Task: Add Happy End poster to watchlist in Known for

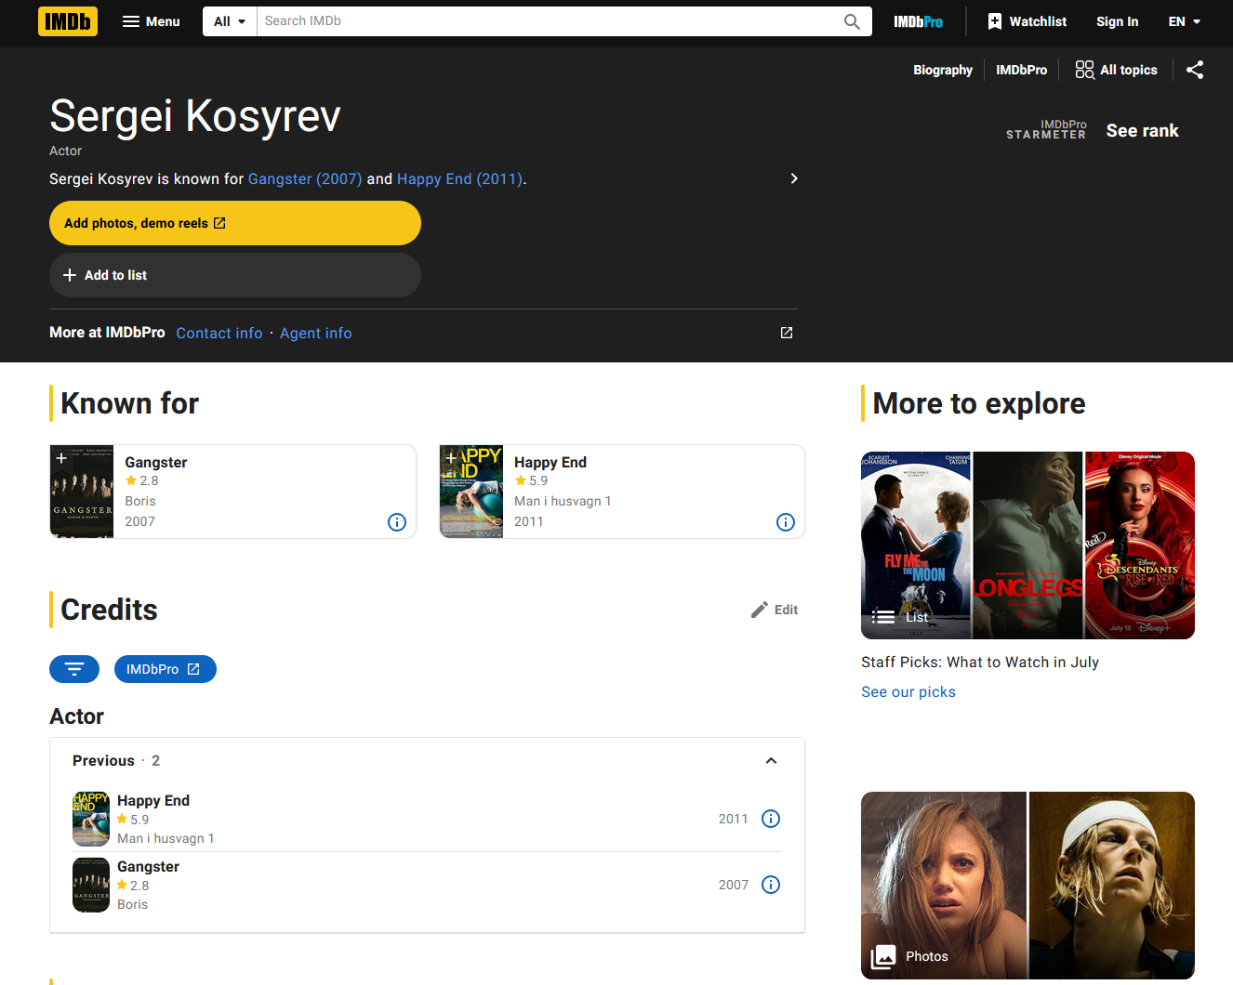Action: point(451,457)
